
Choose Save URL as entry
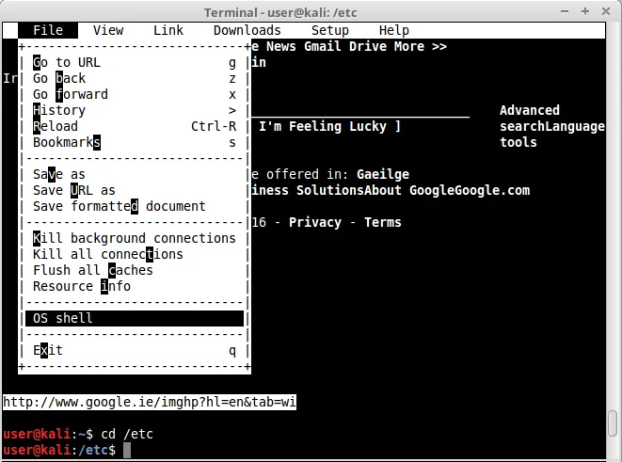135,190
